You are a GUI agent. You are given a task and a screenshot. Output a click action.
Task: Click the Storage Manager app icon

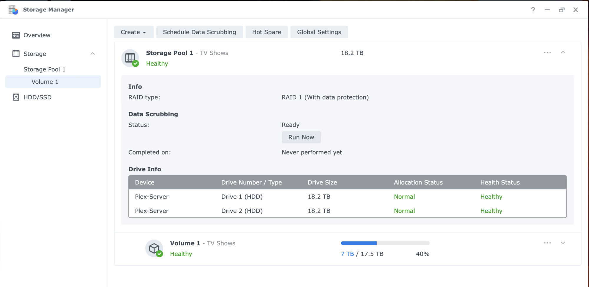[13, 10]
